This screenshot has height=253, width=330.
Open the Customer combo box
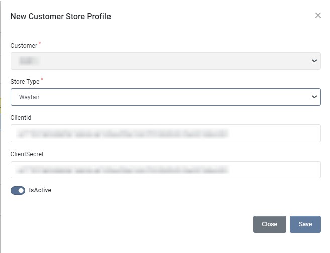(165, 61)
